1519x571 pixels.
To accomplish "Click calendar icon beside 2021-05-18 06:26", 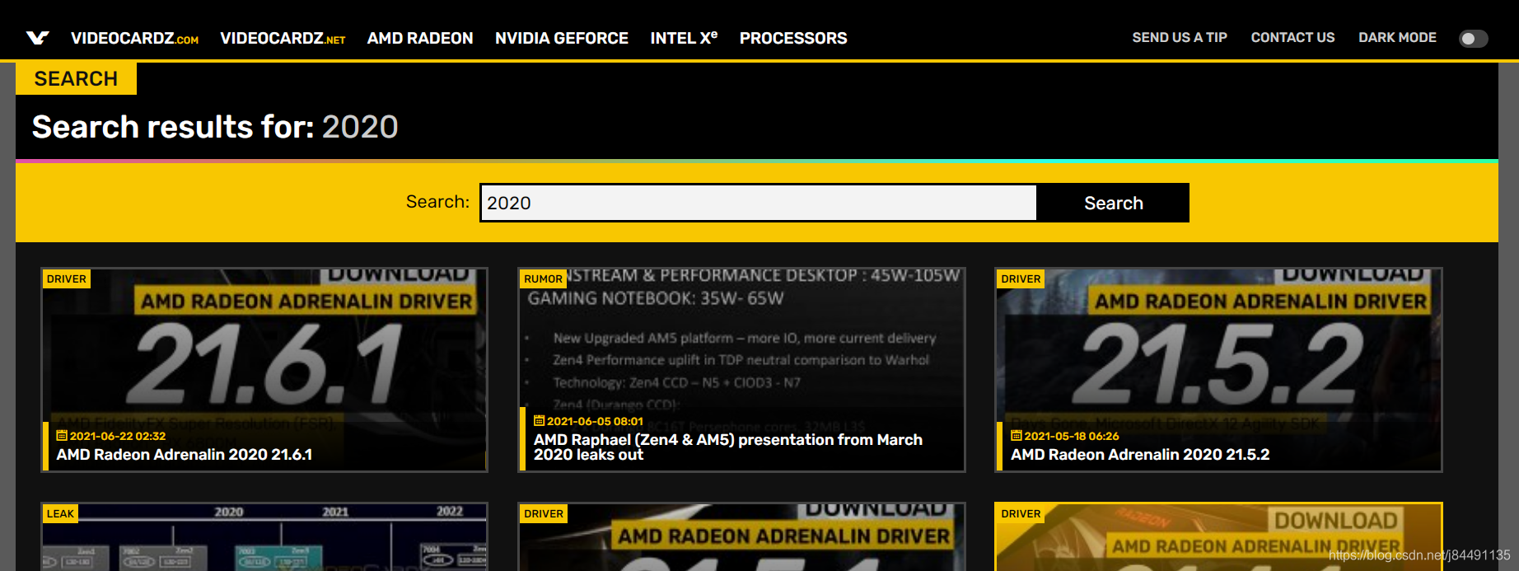I will (1017, 436).
